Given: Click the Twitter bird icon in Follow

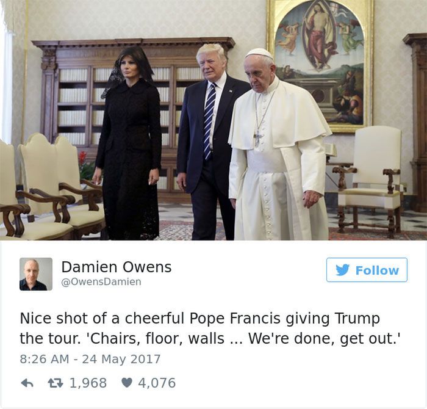Looking at the screenshot, I should pyautogui.click(x=342, y=270).
